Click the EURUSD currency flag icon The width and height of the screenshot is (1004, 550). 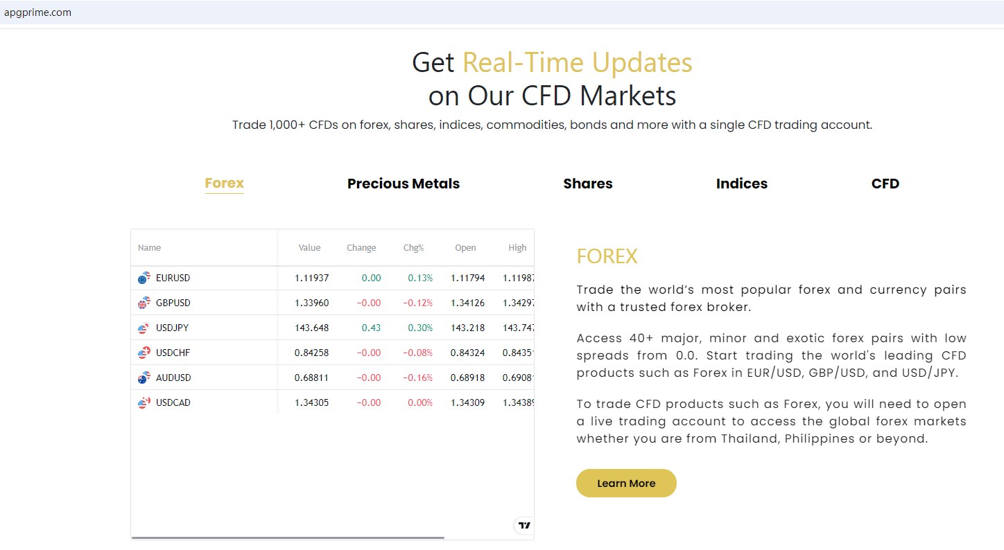(144, 278)
